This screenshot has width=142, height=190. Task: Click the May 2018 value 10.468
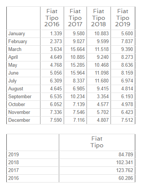(102, 65)
